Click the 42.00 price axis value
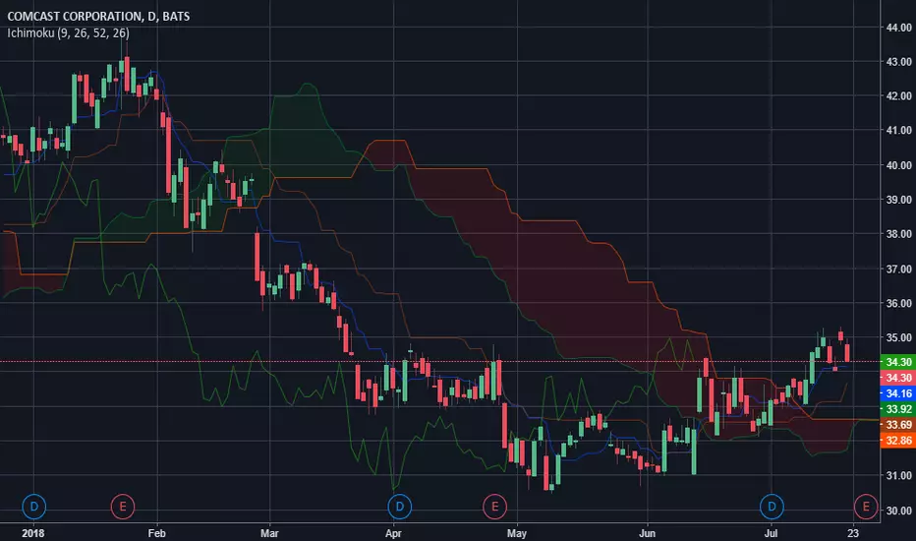The height and width of the screenshot is (541, 916). [898, 96]
